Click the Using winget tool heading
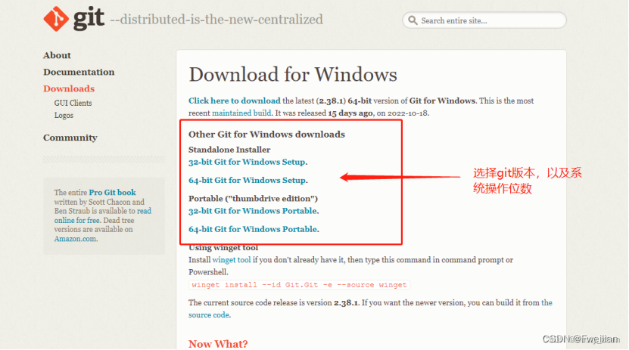629x350 pixels. click(x=223, y=247)
